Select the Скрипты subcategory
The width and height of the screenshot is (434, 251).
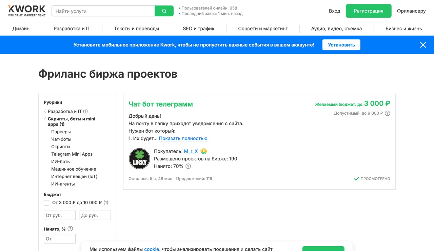(x=61, y=147)
